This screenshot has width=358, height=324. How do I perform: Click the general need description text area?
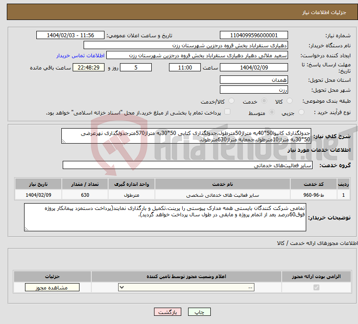click(x=186, y=136)
